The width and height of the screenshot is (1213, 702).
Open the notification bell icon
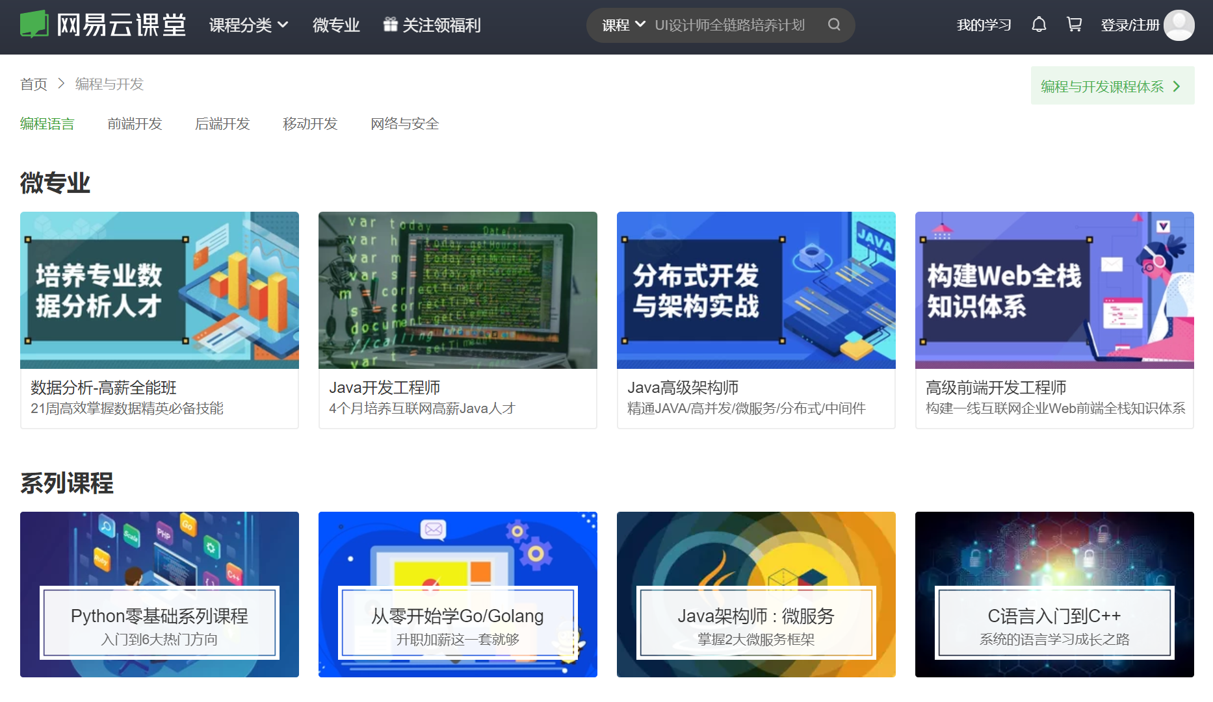[1039, 25]
